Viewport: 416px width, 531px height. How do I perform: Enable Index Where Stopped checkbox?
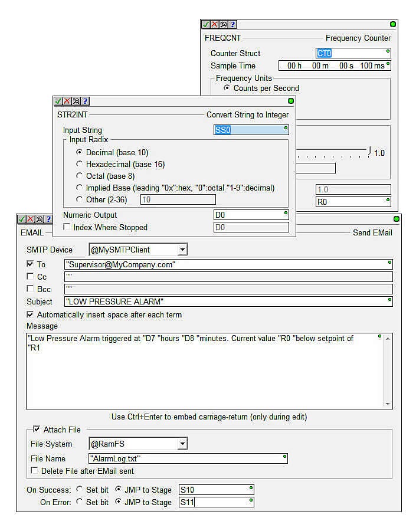[67, 227]
